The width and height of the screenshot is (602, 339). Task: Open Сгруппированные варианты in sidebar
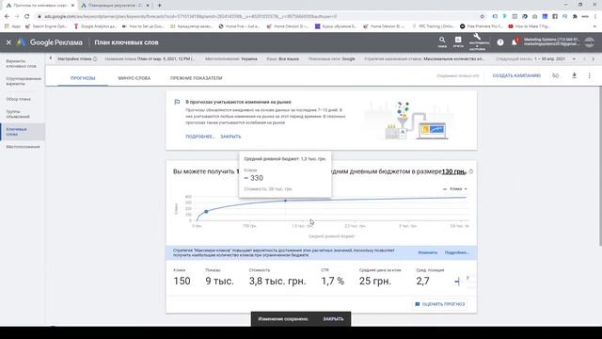[x=23, y=81]
